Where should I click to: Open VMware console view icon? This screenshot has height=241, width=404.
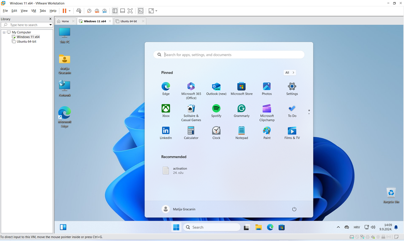point(141,11)
